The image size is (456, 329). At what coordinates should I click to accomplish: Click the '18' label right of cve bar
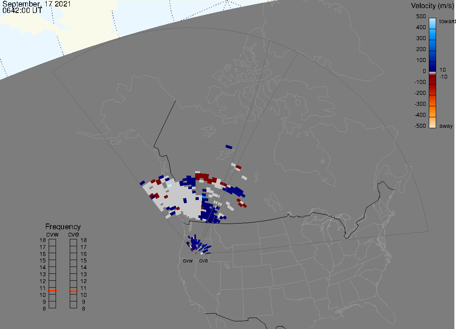84,240
